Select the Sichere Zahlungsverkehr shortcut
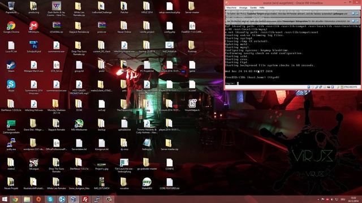The height and width of the screenshot is (203, 362). (11, 127)
